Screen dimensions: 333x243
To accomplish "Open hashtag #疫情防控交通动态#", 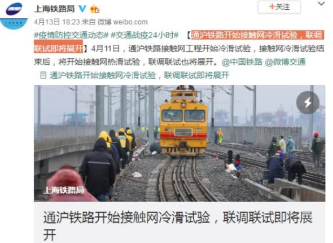I will coord(71,35).
